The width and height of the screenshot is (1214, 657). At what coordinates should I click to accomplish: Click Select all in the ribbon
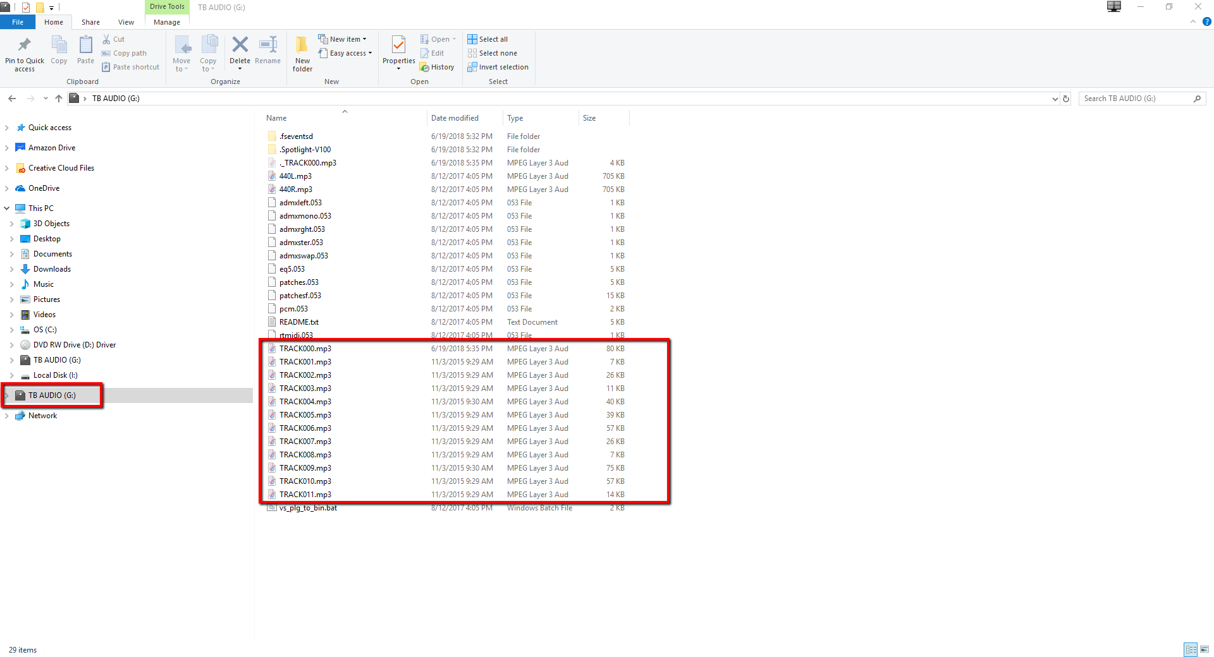tap(487, 39)
